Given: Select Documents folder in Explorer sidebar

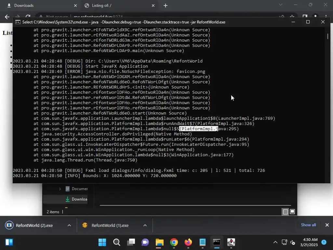Looking at the screenshot, I should [76, 189].
